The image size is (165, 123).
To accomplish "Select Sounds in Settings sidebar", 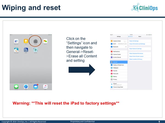I will point(119,71).
